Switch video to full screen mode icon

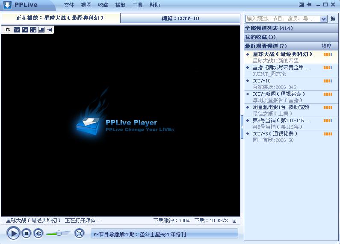point(33,29)
